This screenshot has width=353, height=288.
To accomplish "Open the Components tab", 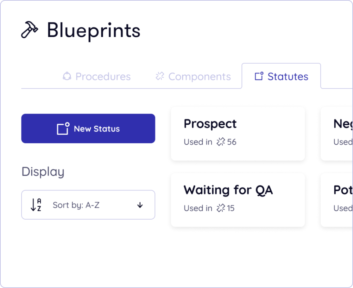I will point(199,76).
